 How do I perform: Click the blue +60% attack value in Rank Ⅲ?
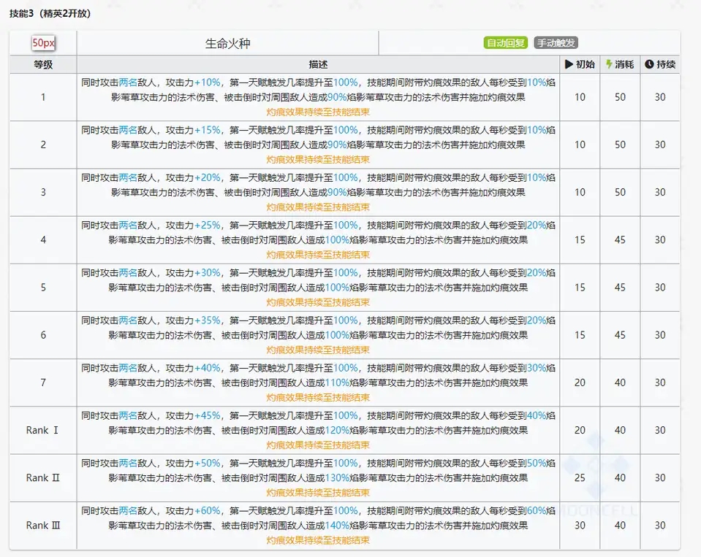pyautogui.click(x=208, y=511)
